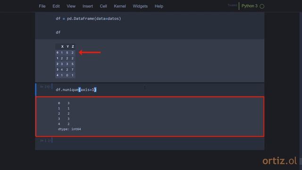Click the kernel idle indicator circle
Image resolution: width=302 pixels, height=170 pixels.
[262, 6]
